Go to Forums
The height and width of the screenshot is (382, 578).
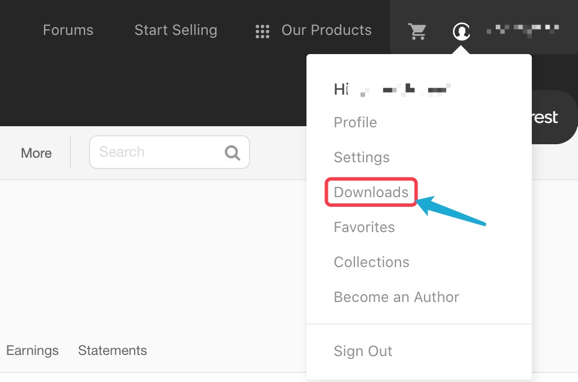(x=68, y=30)
